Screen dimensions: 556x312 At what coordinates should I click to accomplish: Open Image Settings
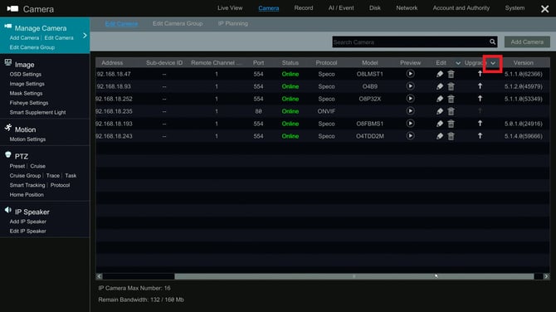27,84
